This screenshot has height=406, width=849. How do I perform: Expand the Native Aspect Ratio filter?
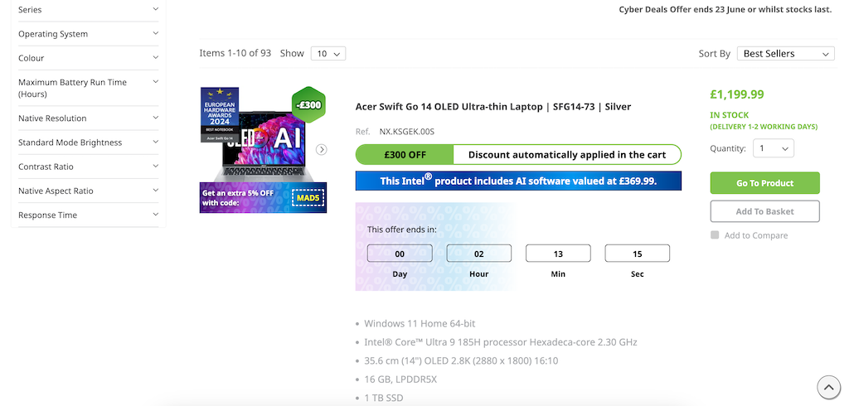(88, 191)
